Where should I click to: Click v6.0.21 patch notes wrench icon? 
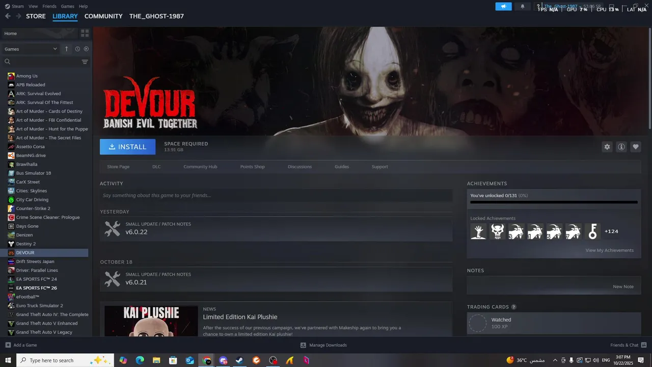(x=112, y=279)
